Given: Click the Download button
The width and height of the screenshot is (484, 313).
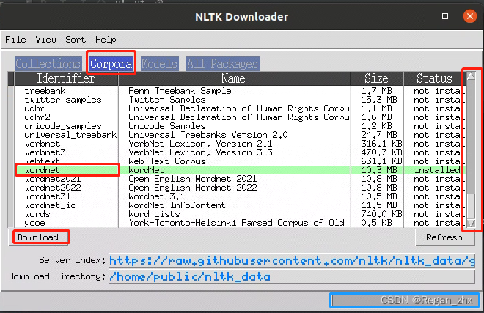Looking at the screenshot, I should click(x=38, y=237).
